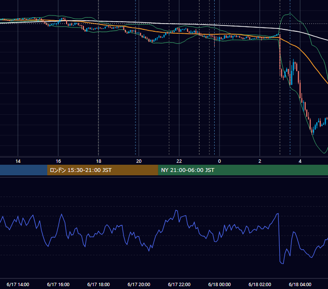
Task: Click the 6/17 20:00 oscillator time label
Action: [139, 284]
